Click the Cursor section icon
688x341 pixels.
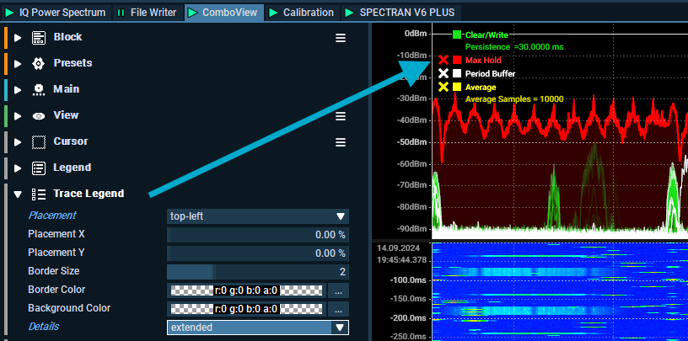click(38, 141)
